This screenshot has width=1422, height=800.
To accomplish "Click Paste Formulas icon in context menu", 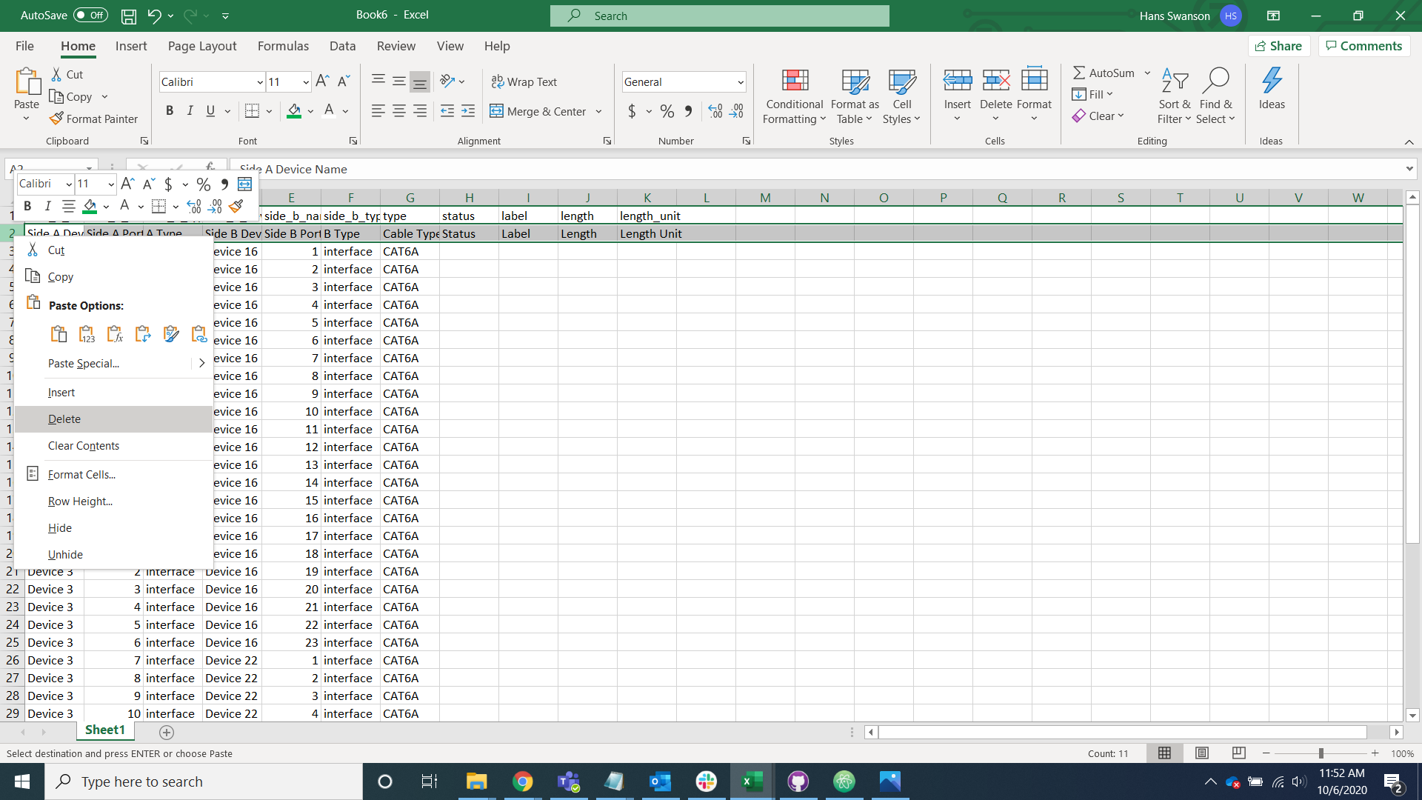I will tap(115, 334).
